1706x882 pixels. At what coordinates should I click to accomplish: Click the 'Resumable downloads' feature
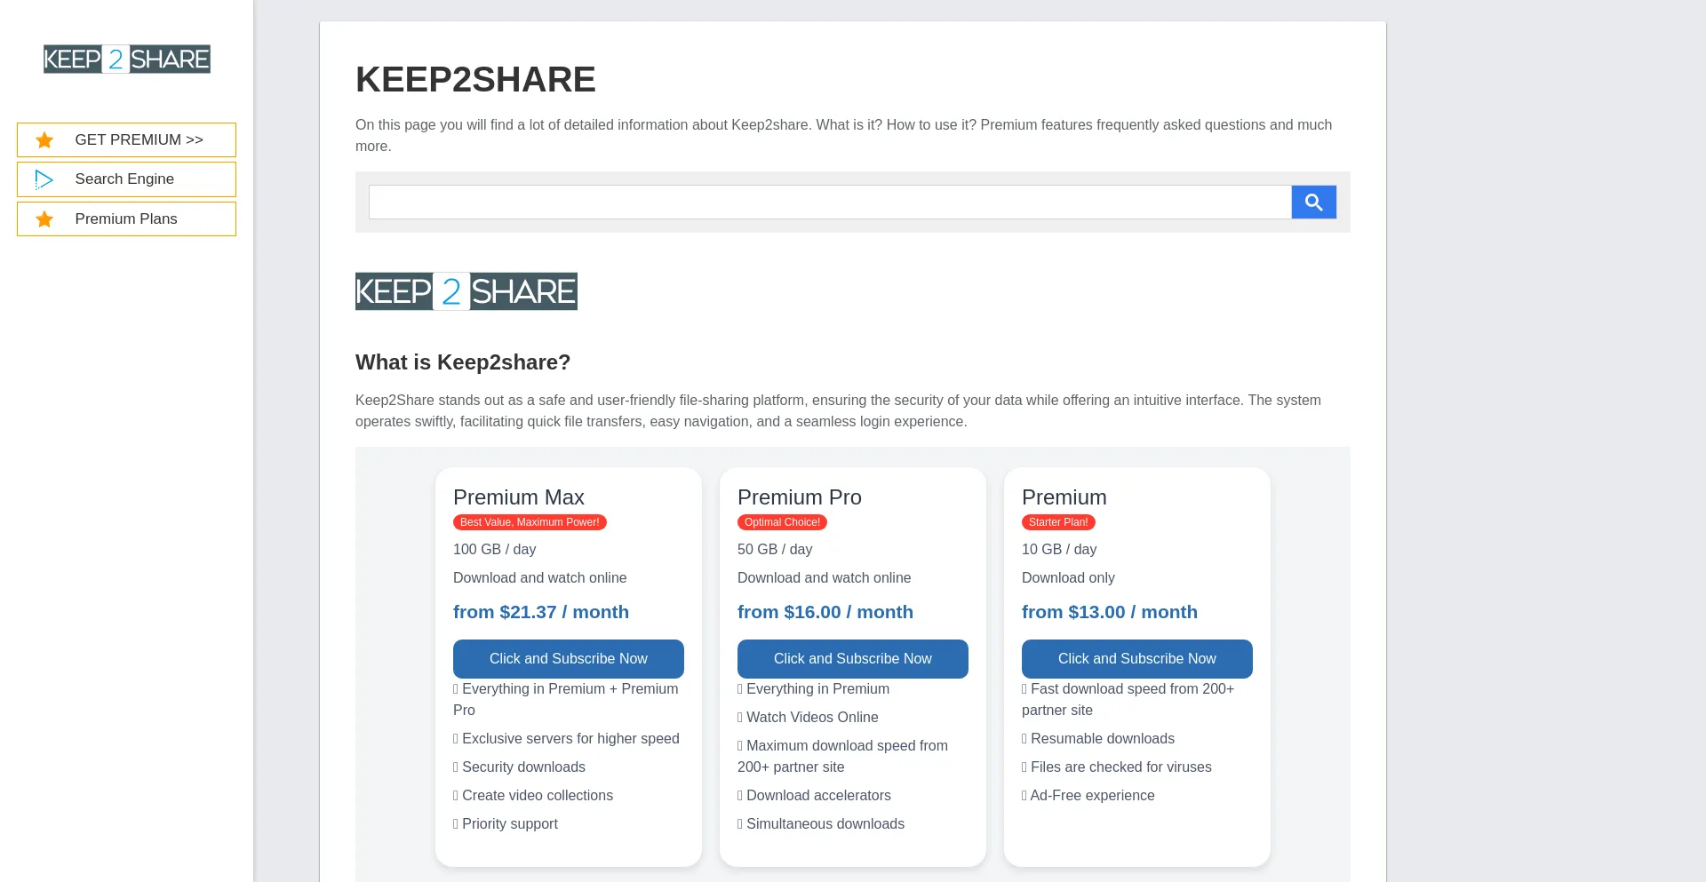(x=1098, y=739)
